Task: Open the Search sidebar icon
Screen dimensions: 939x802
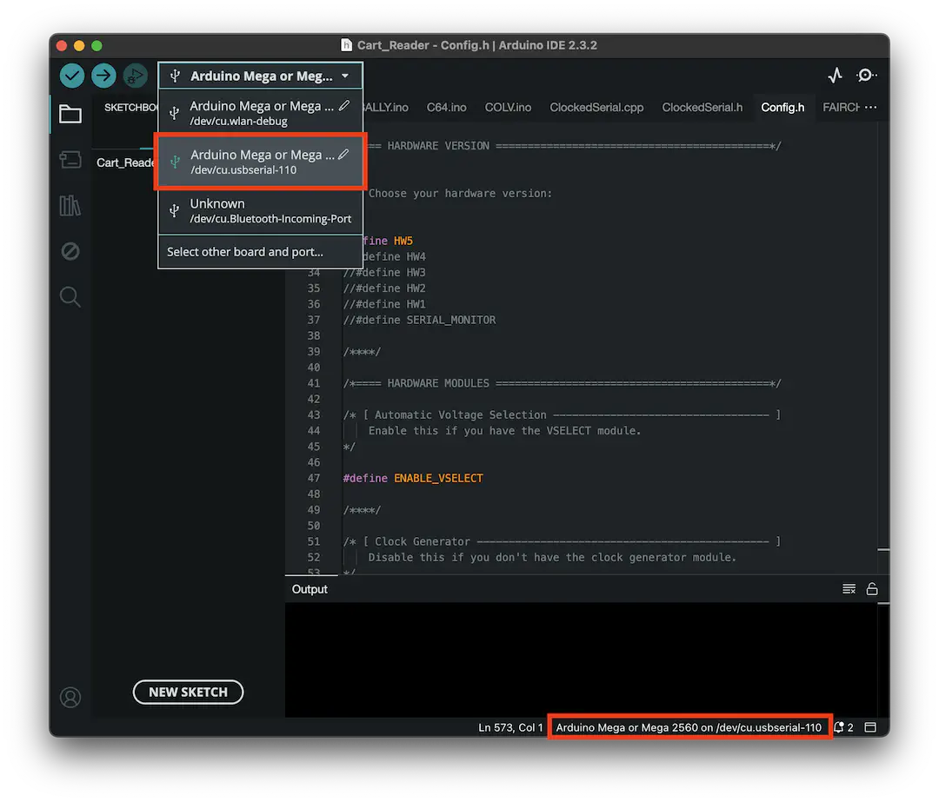Action: pos(70,297)
